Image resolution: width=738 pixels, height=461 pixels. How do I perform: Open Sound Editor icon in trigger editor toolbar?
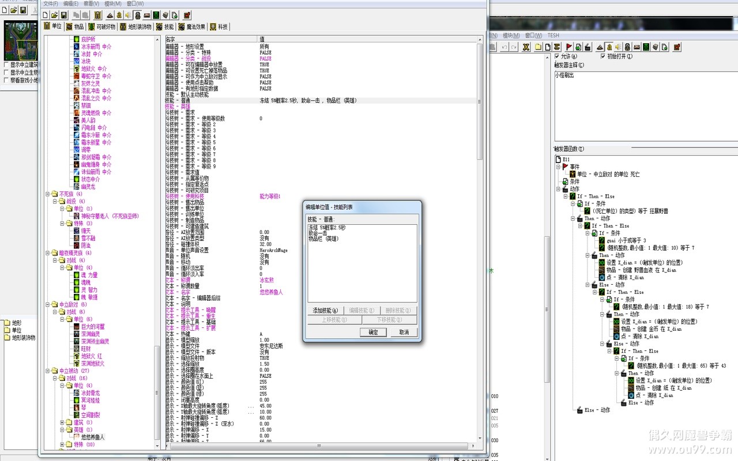pos(618,47)
